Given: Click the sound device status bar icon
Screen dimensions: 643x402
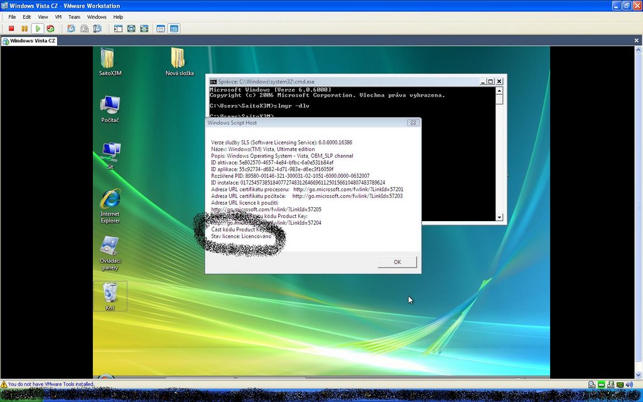Looking at the screenshot, I should (629, 384).
